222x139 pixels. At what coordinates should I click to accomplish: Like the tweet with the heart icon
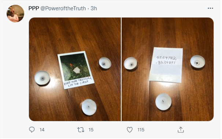click(x=130, y=129)
